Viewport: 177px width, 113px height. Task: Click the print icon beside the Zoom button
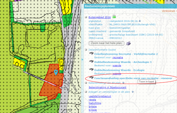point(128,43)
